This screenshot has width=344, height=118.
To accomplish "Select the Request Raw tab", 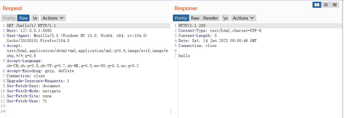I will [23, 18].
